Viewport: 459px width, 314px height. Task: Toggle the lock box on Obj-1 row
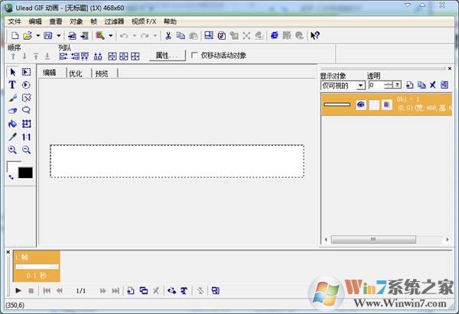374,105
